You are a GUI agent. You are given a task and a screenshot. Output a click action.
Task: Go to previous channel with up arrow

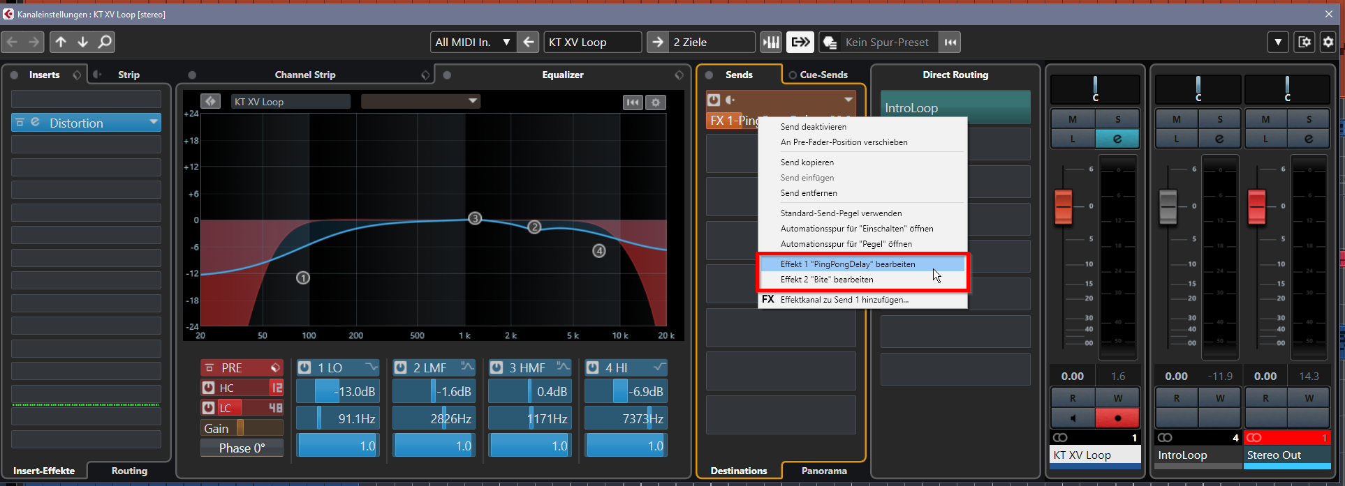click(61, 42)
